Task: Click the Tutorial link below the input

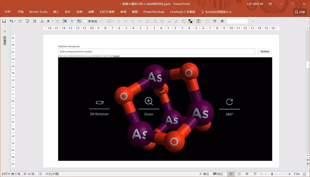Action: 116,56
